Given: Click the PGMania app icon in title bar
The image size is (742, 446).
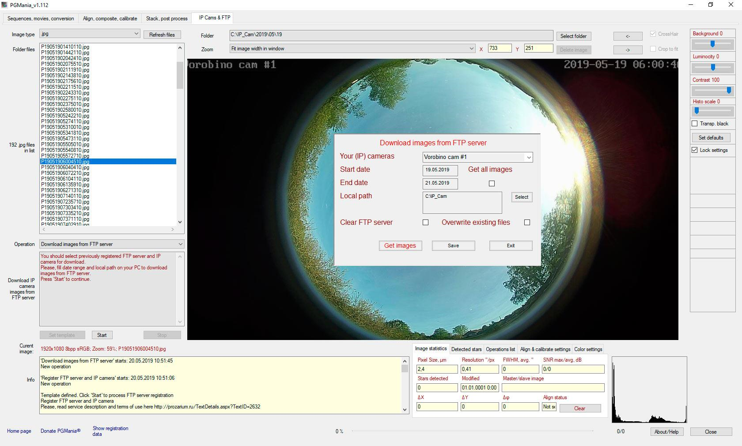Looking at the screenshot, I should 5,5.
